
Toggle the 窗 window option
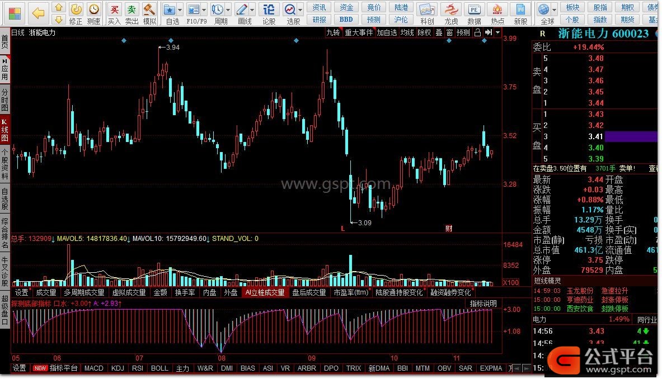click(x=449, y=32)
